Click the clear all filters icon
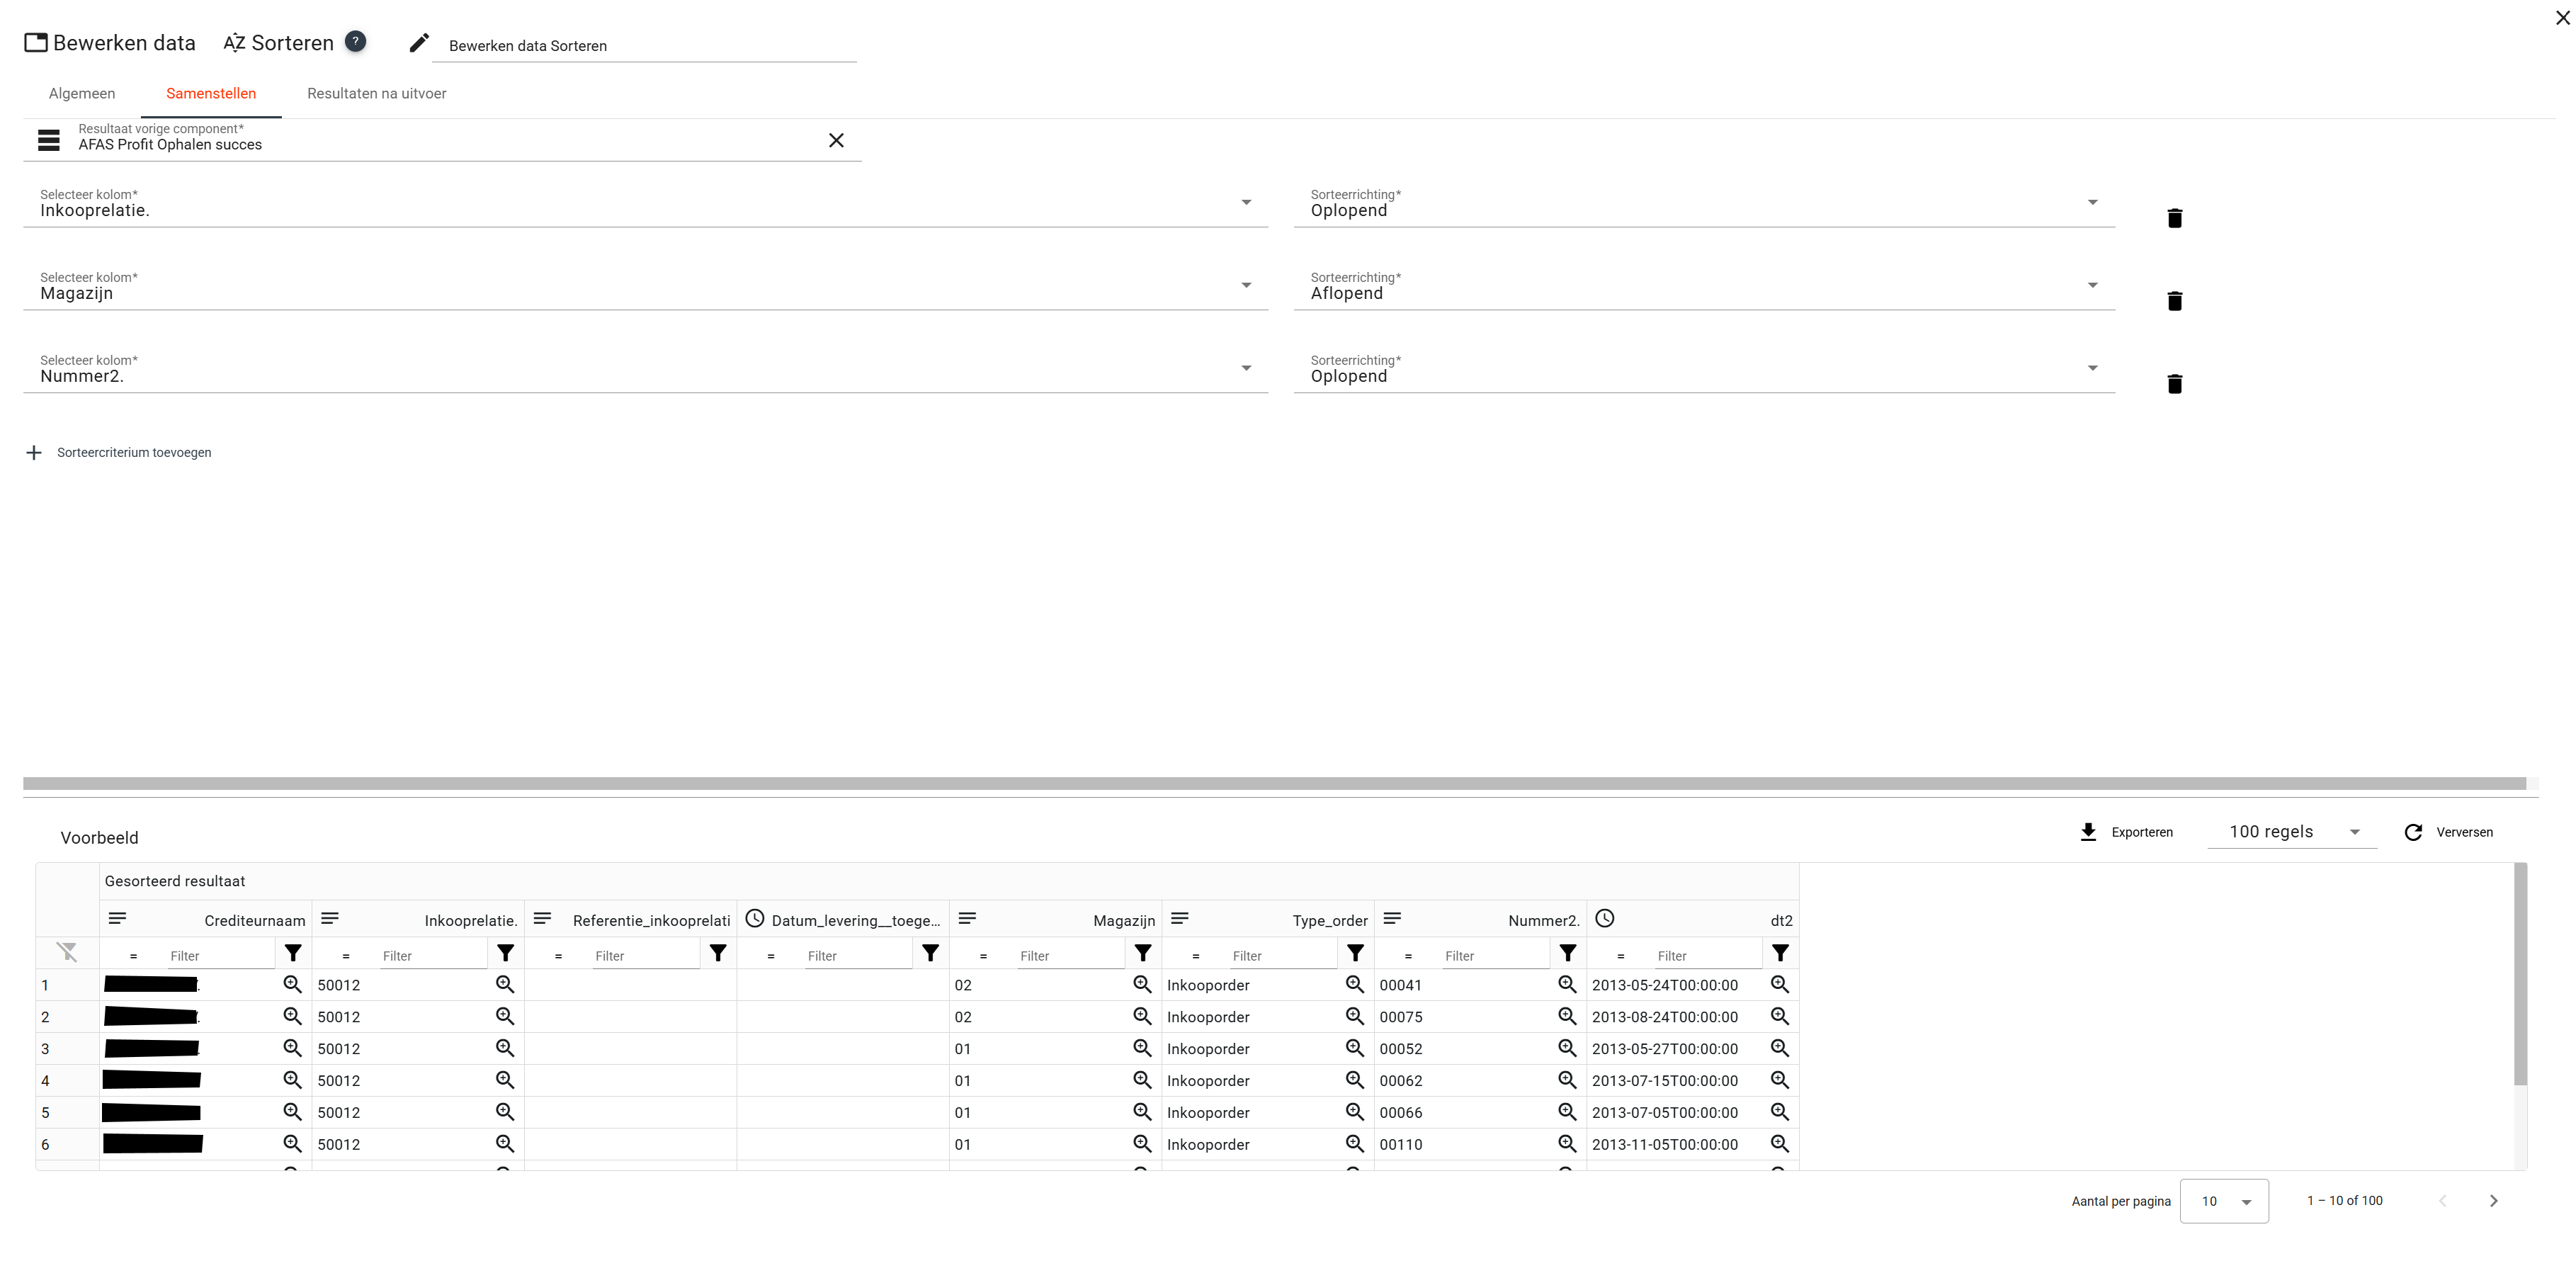Viewport: 2576px width, 1261px height. click(x=67, y=952)
